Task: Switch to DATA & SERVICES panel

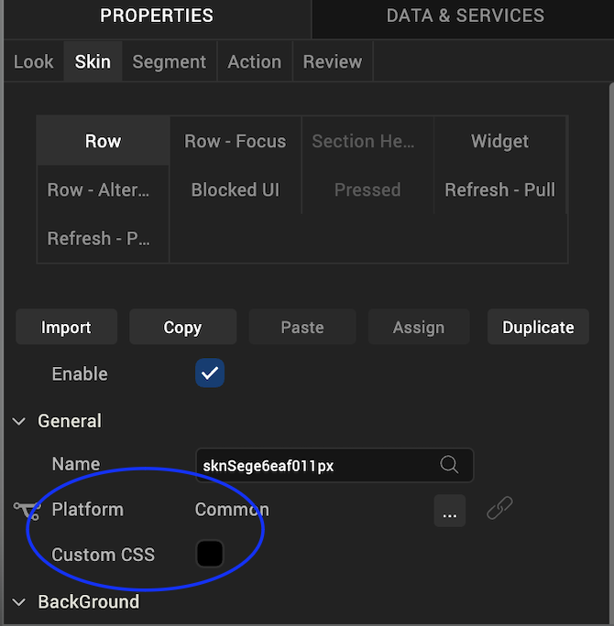Action: 465,16
